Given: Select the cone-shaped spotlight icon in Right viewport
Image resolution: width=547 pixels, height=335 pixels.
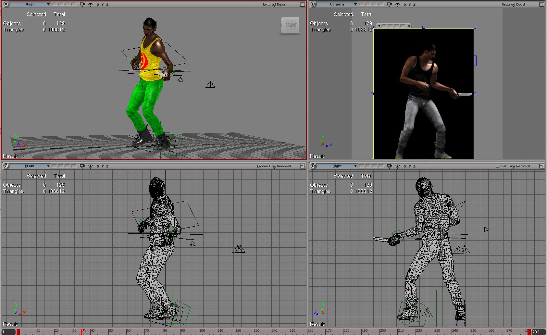Looking at the screenshot, I should [x=486, y=229].
